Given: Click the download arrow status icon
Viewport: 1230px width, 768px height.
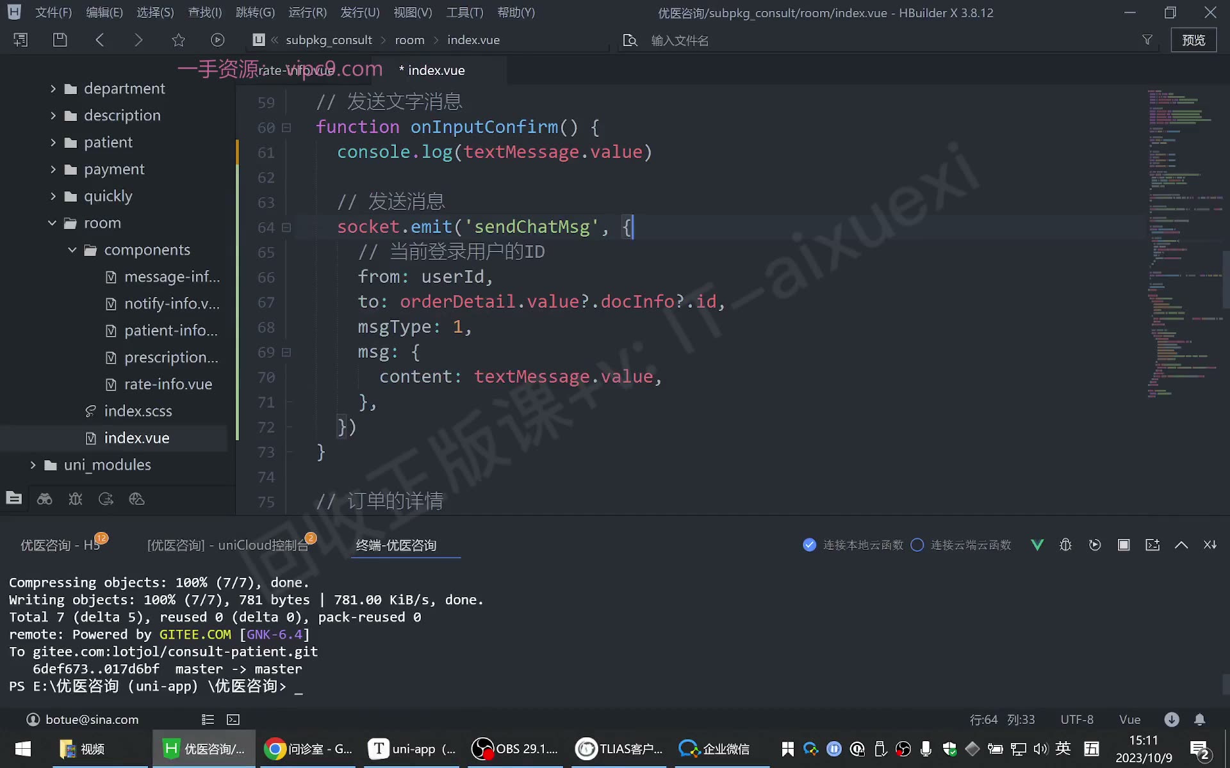Looking at the screenshot, I should coord(1172,719).
